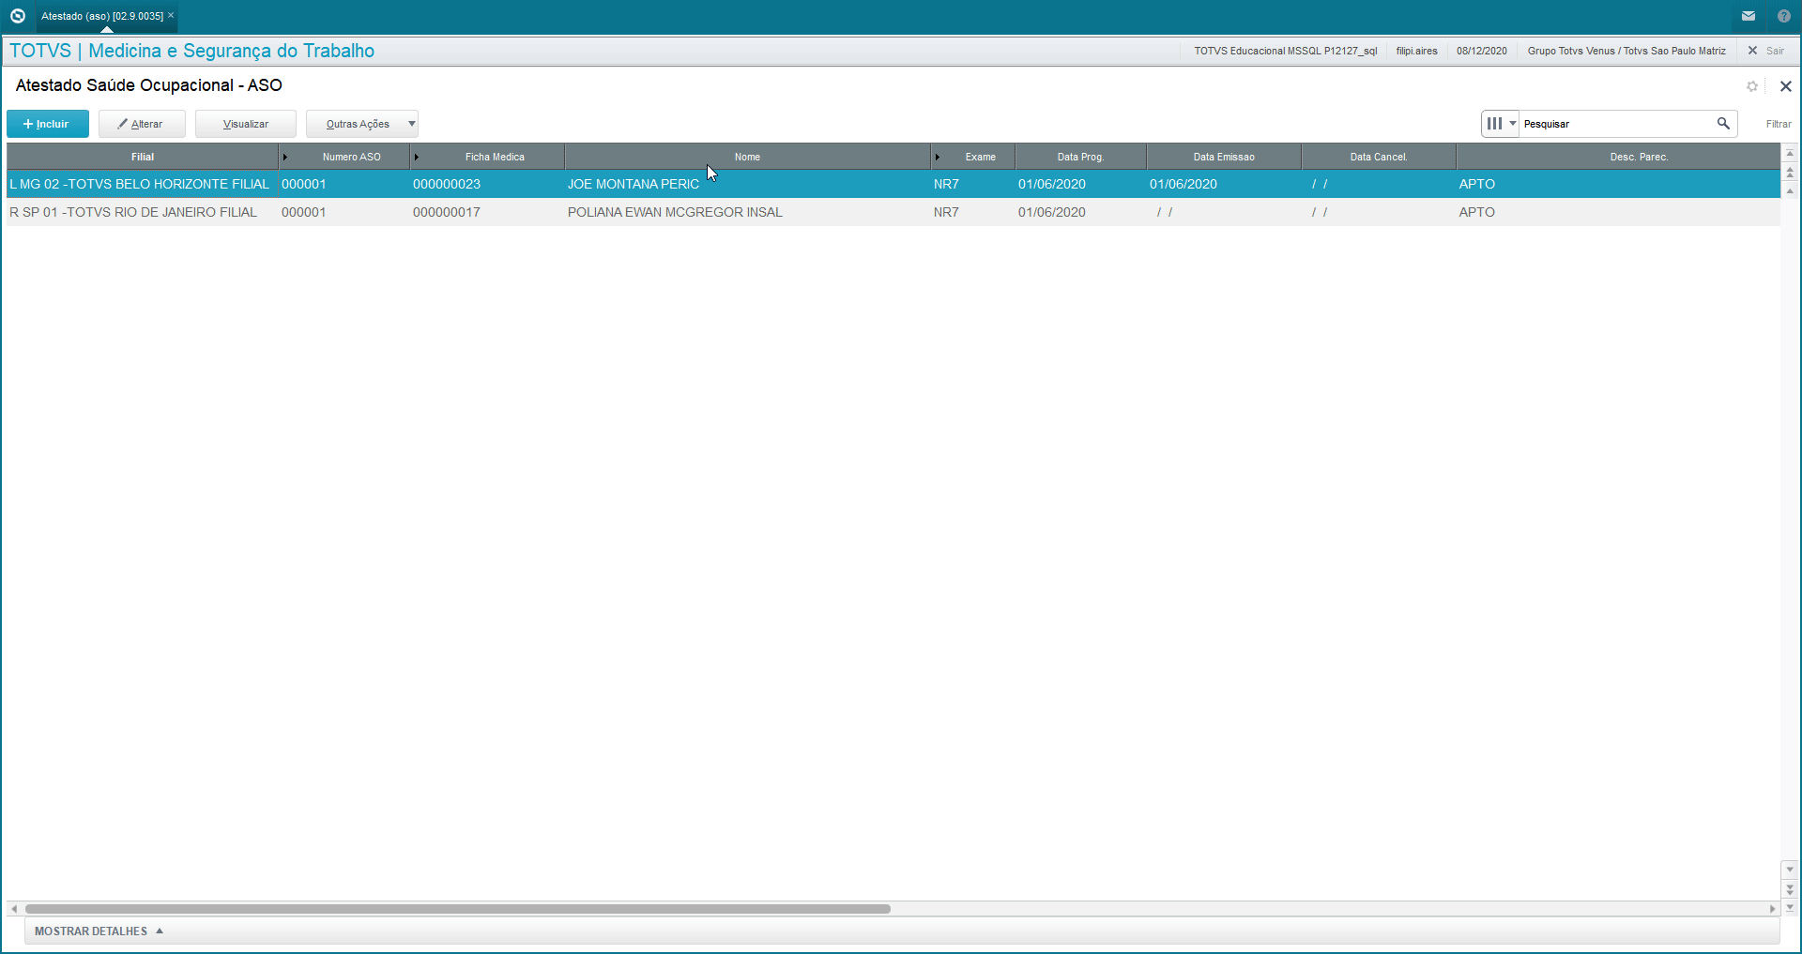This screenshot has width=1802, height=954.
Task: Click ficha medica 000000023 cell
Action: click(447, 184)
